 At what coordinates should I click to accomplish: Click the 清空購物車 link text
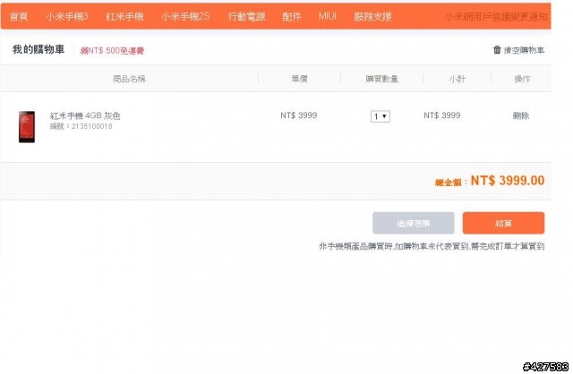524,50
